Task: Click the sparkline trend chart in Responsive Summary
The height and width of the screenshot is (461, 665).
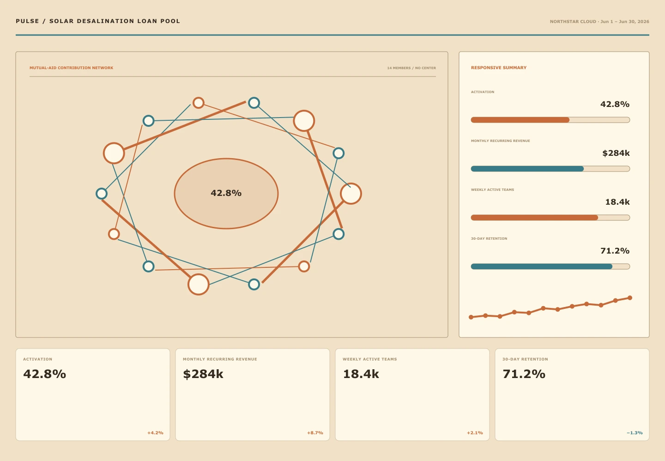Action: coord(550,307)
